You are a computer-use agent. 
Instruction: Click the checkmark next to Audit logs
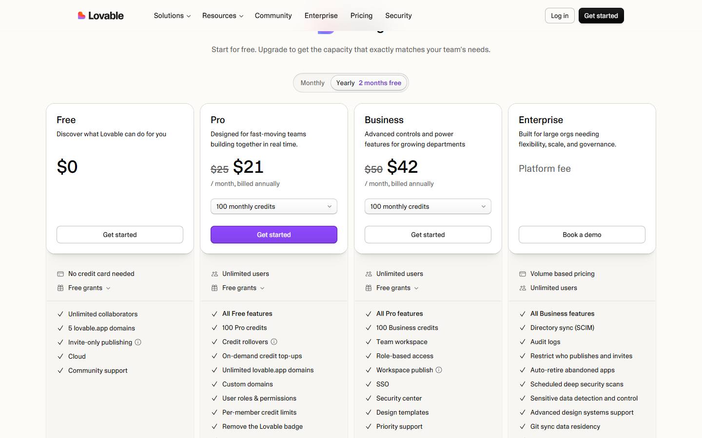[523, 342]
